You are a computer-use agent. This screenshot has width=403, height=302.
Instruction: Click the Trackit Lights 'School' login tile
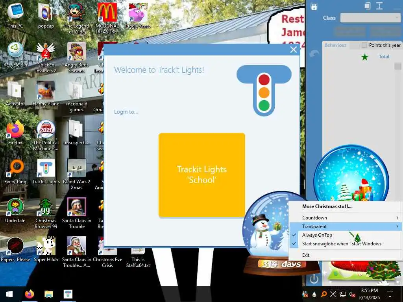pyautogui.click(x=202, y=175)
